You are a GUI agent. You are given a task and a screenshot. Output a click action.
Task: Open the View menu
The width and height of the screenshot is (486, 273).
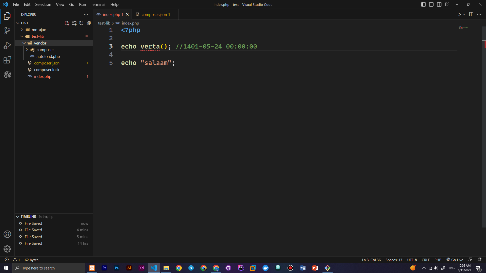60,5
